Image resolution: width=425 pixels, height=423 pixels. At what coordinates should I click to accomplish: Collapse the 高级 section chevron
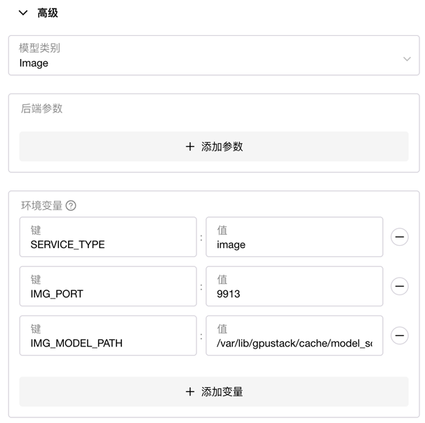point(23,13)
